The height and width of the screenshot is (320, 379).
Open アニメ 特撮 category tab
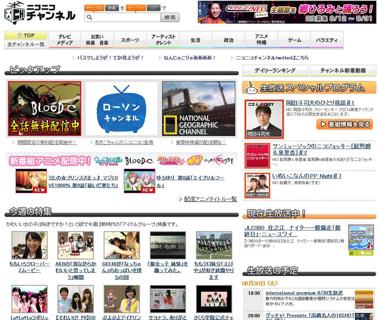262,40
